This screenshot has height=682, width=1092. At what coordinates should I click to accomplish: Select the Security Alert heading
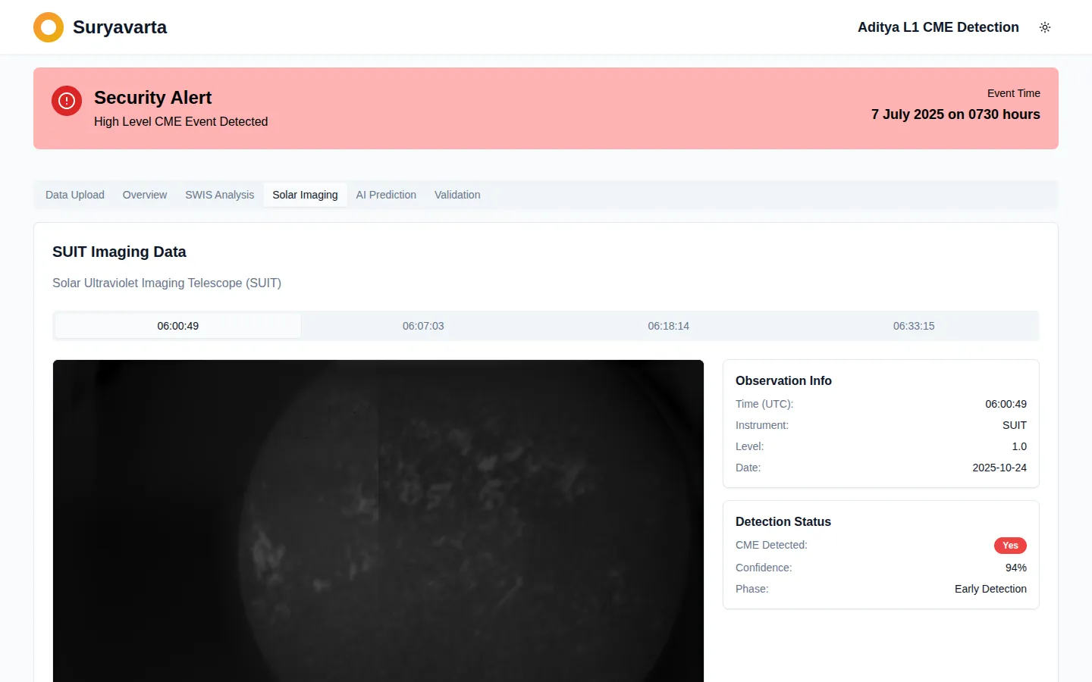[x=153, y=98]
